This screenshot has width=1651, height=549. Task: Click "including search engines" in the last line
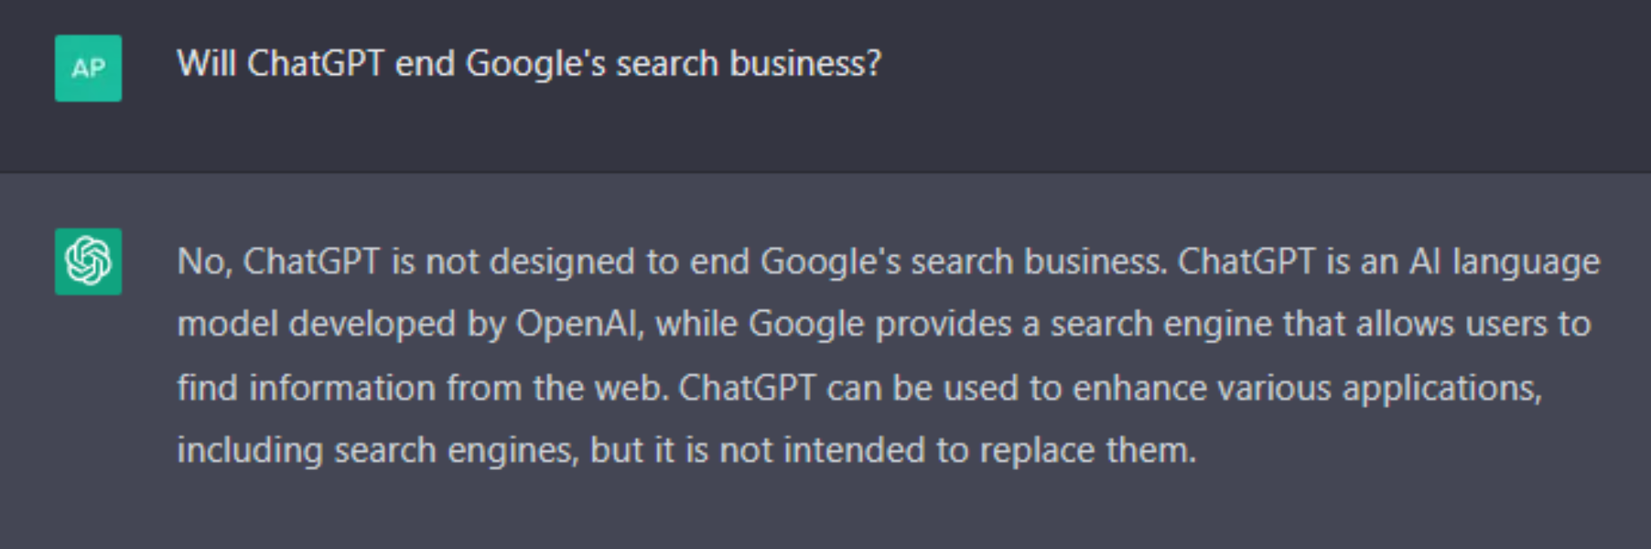[x=377, y=451]
